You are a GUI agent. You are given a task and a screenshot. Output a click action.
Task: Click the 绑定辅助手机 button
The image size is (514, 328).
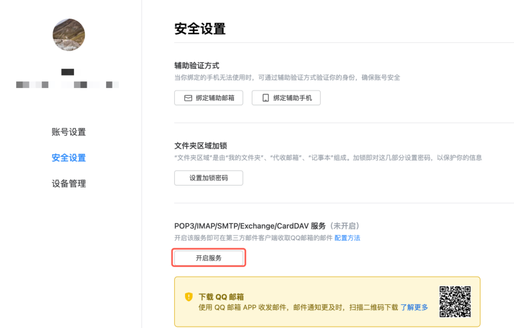coord(286,98)
